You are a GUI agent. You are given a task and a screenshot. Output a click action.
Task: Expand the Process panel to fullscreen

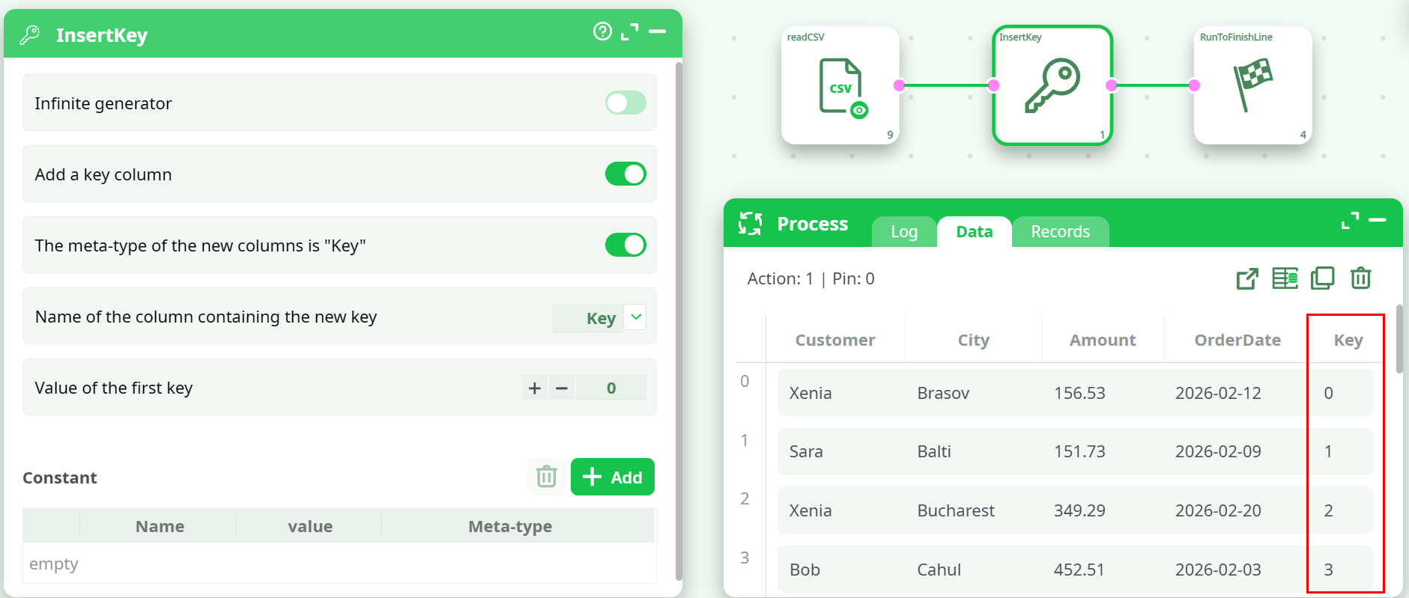coord(1350,221)
